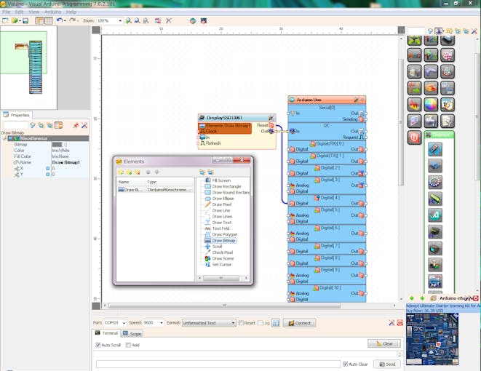This screenshot has height=371, width=481.
Task: Click the move-up arrow in Elements window
Action: coord(148,172)
